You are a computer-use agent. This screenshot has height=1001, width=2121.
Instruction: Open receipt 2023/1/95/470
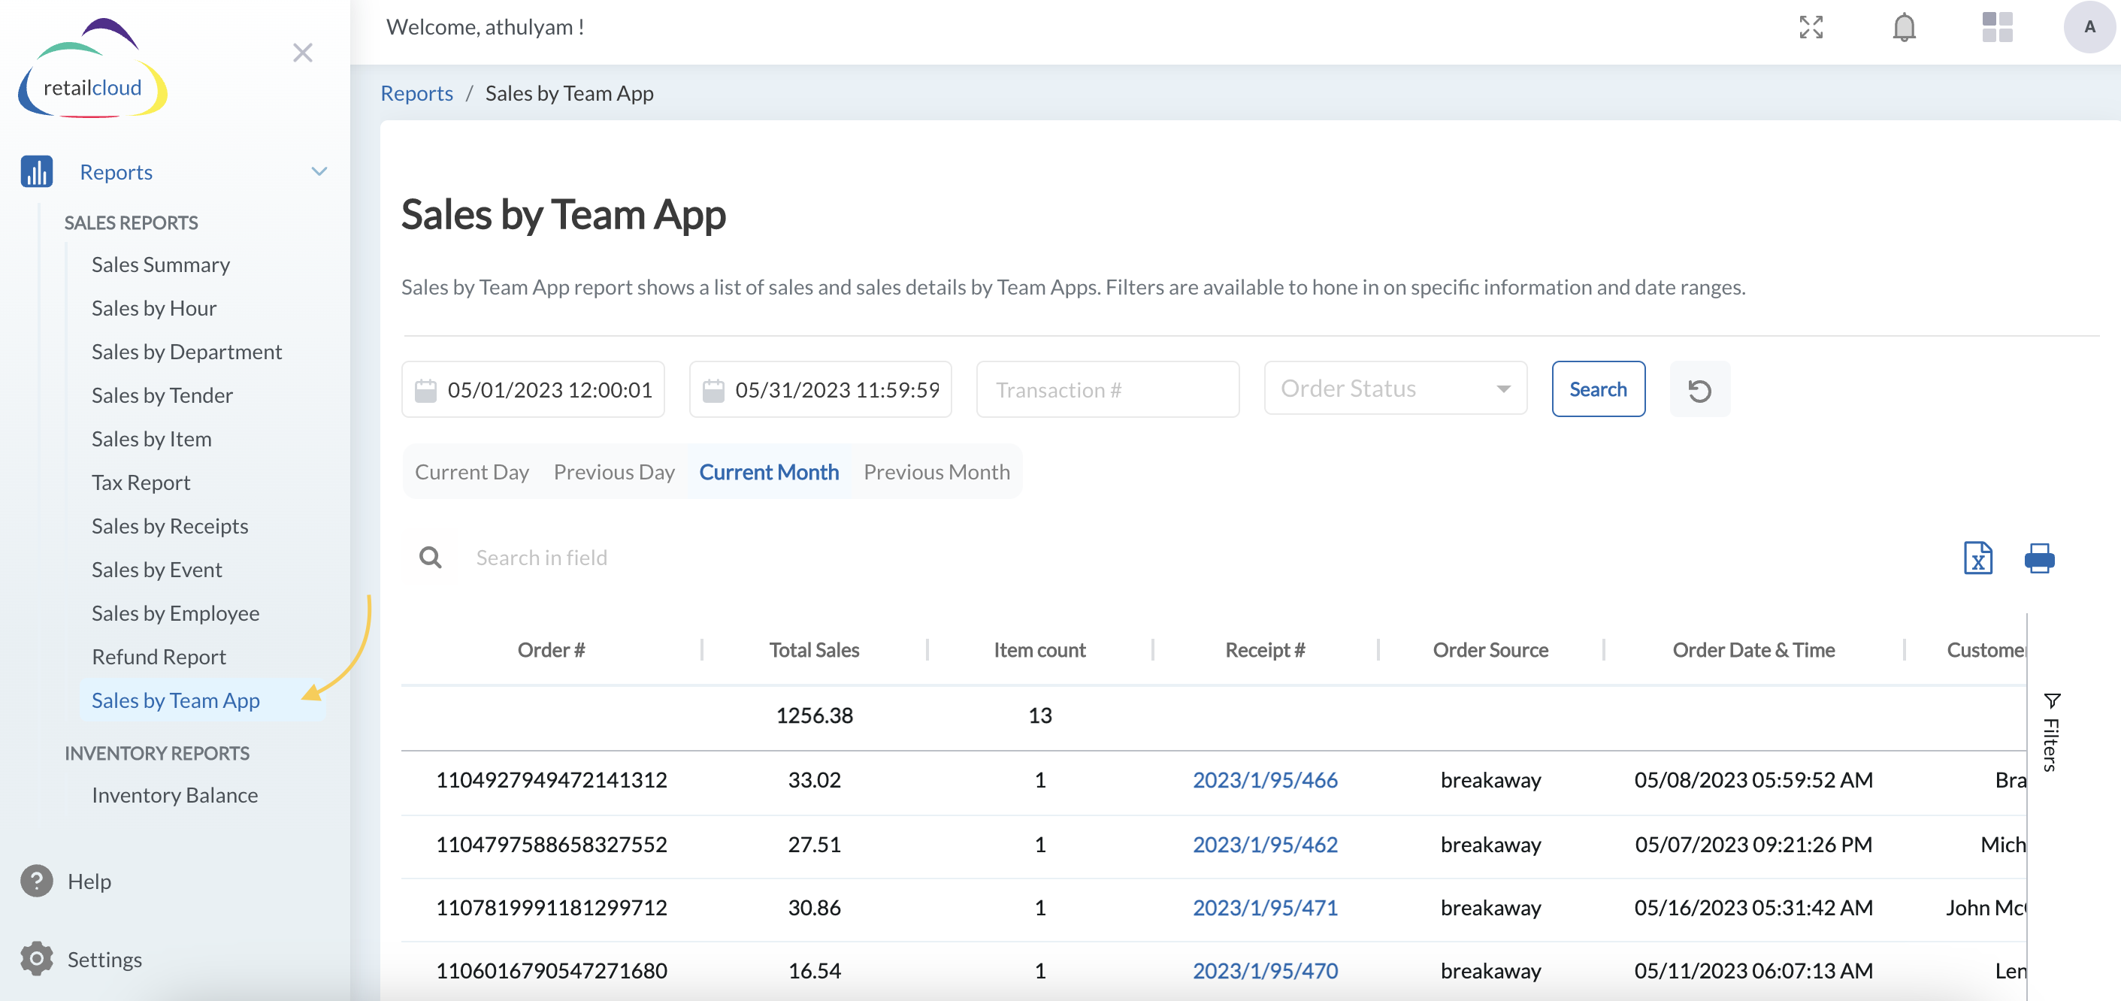point(1265,970)
